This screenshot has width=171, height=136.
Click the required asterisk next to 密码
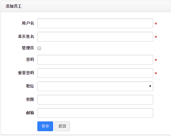coord(156,60)
